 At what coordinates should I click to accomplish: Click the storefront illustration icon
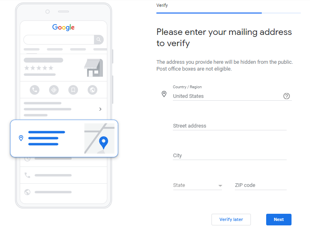pos(94,68)
